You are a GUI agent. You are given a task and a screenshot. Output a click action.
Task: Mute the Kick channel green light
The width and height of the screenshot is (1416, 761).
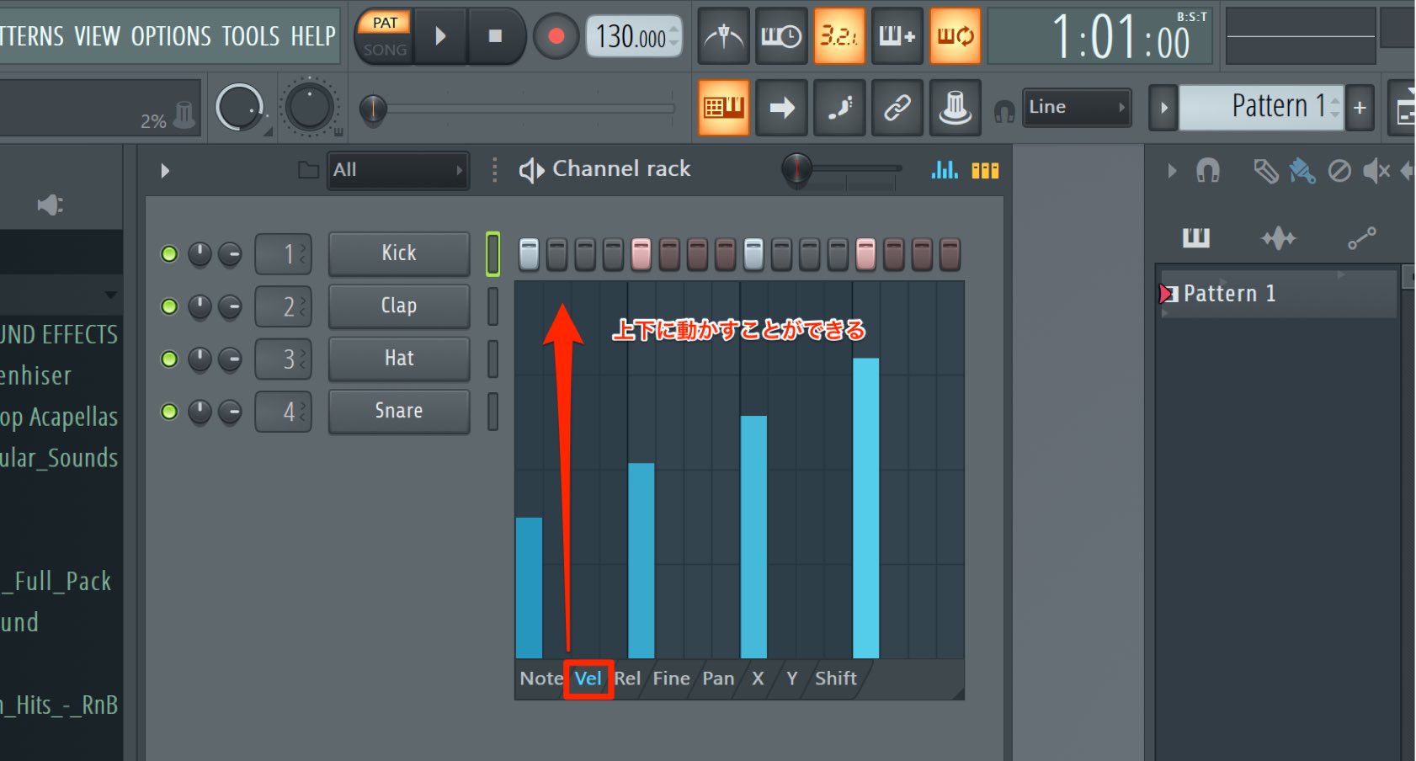[169, 253]
